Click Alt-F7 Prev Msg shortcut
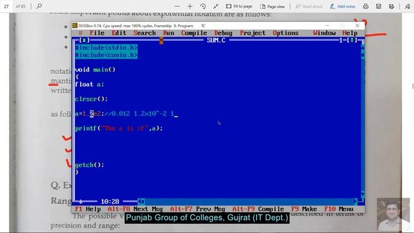Image resolution: width=414 pixels, height=233 pixels. 197,209
